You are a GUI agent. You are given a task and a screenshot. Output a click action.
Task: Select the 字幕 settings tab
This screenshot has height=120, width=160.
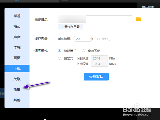[17, 47]
